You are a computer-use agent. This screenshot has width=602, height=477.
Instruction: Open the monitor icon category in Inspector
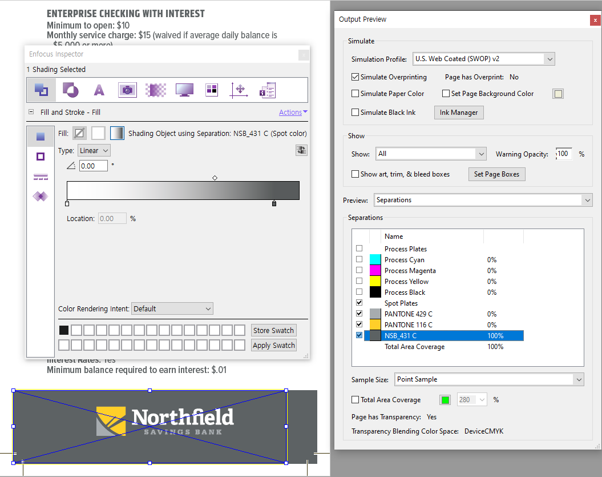(184, 90)
